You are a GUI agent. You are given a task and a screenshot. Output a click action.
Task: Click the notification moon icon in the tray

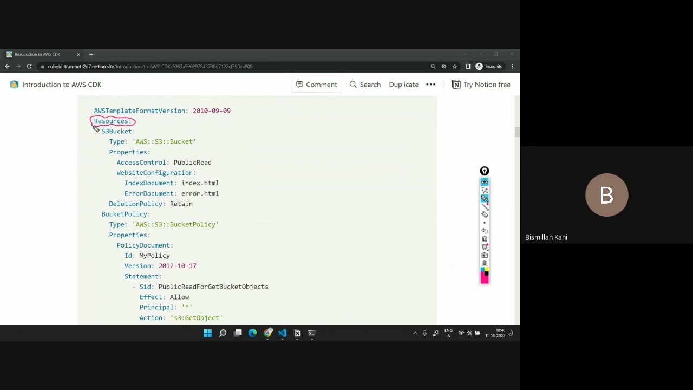(511, 333)
